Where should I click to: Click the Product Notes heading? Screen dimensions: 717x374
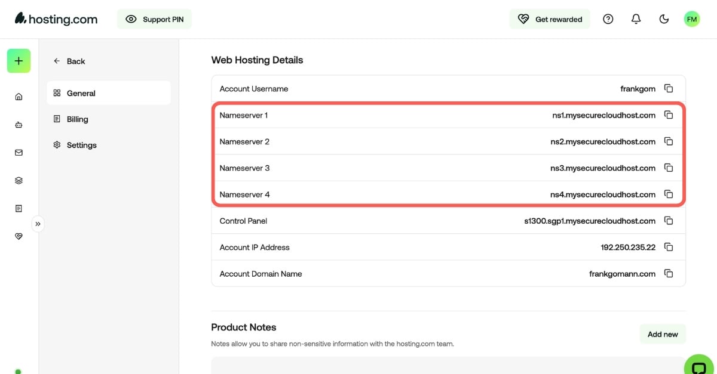244,327
